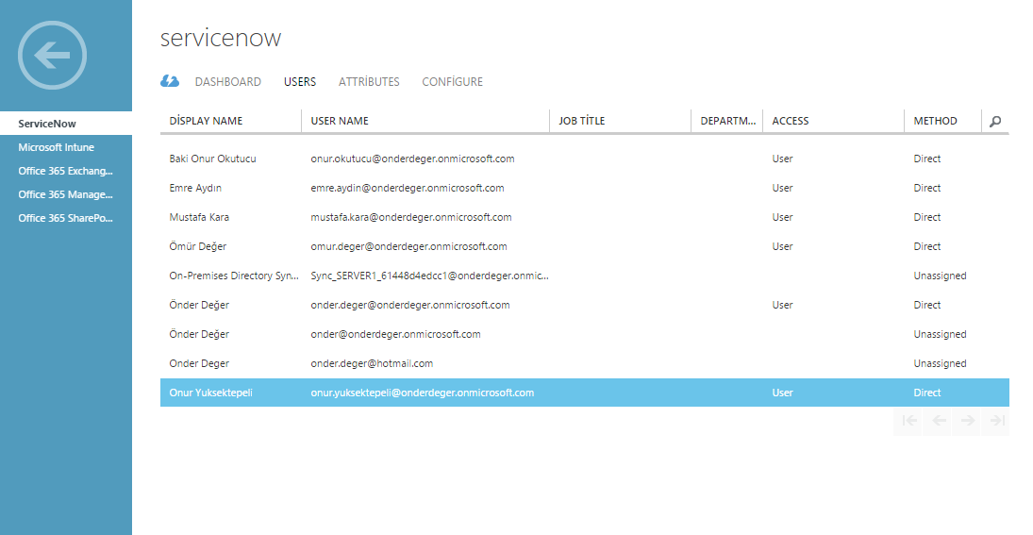The image size is (1033, 535).
Task: Click Unassigned method for onder.deger@hotmail.com
Action: [941, 363]
